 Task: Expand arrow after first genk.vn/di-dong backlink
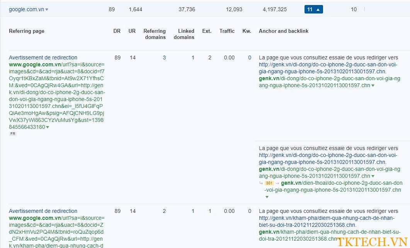click(x=373, y=86)
